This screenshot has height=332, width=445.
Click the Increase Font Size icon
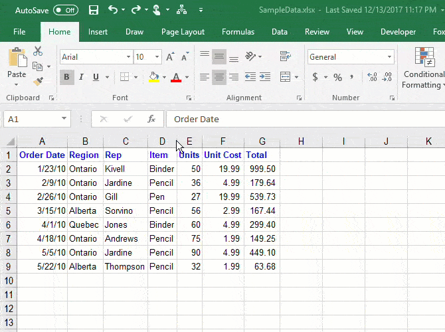tap(170, 57)
